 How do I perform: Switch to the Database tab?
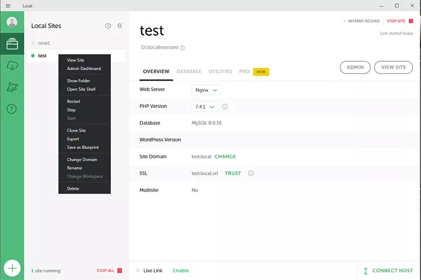point(188,72)
